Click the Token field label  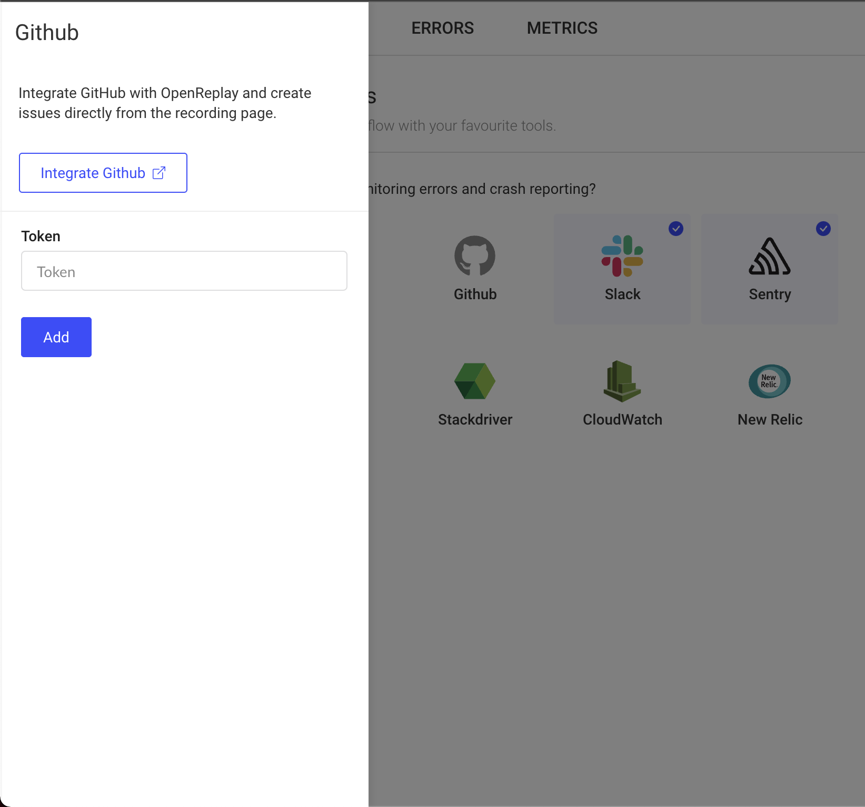click(41, 236)
